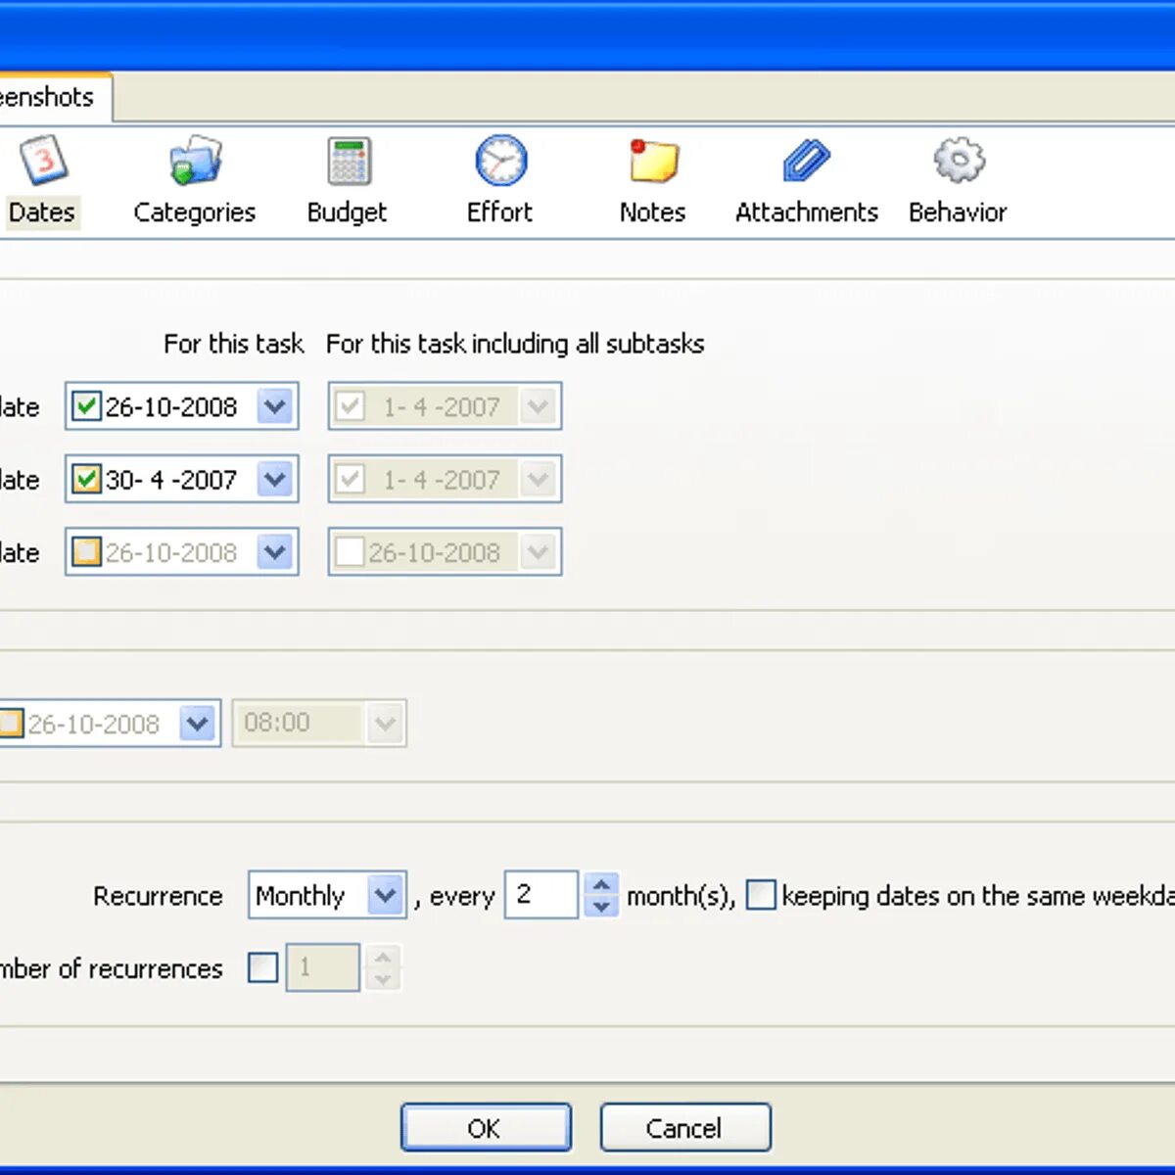Open the Categories folder icon
1175x1175 pixels.
195,160
